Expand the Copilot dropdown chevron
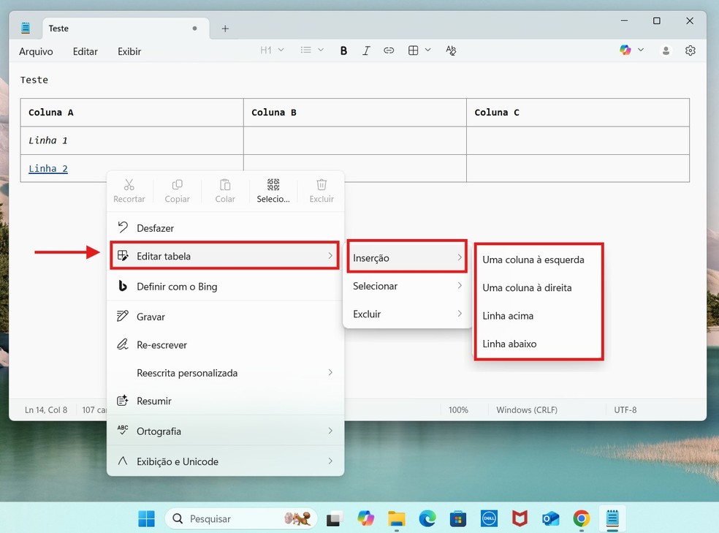The height and width of the screenshot is (533, 719). (641, 50)
